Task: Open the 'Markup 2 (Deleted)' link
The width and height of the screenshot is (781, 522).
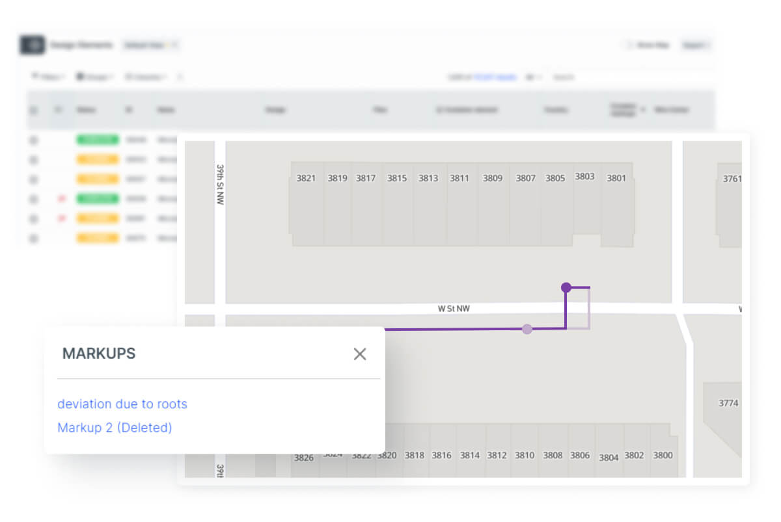Action: click(115, 428)
